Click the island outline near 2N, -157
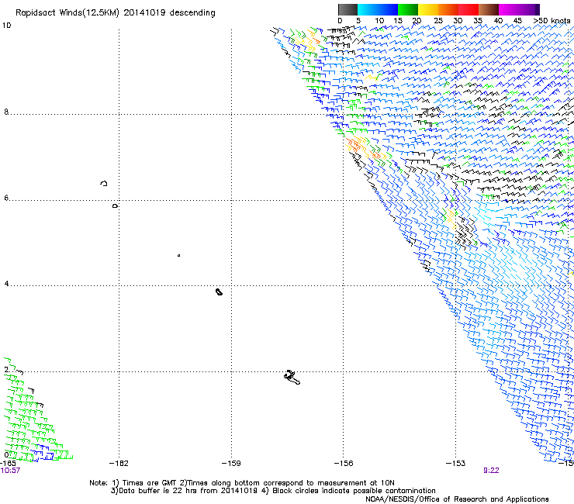Screen dimensions: 574x504 (292, 378)
